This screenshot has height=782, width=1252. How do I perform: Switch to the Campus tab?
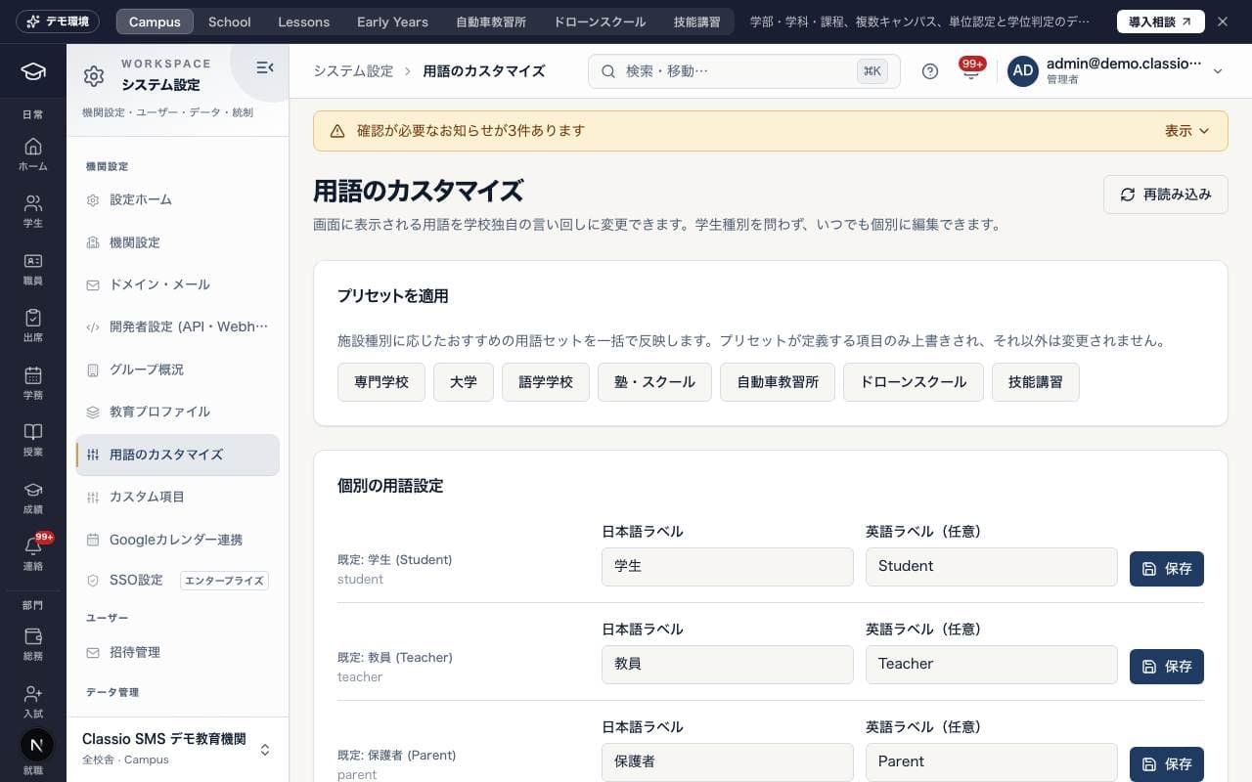155,22
